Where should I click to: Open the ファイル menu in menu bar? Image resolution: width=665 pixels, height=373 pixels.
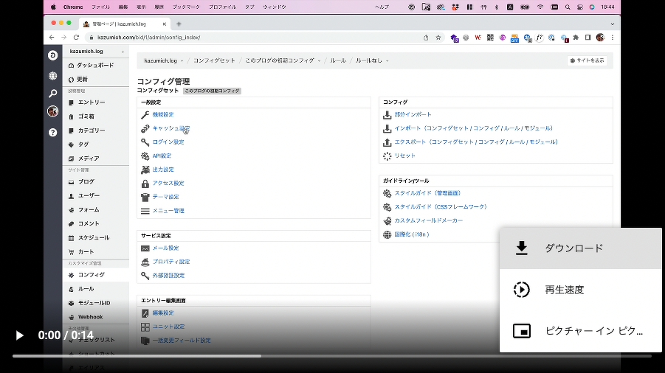coord(100,7)
